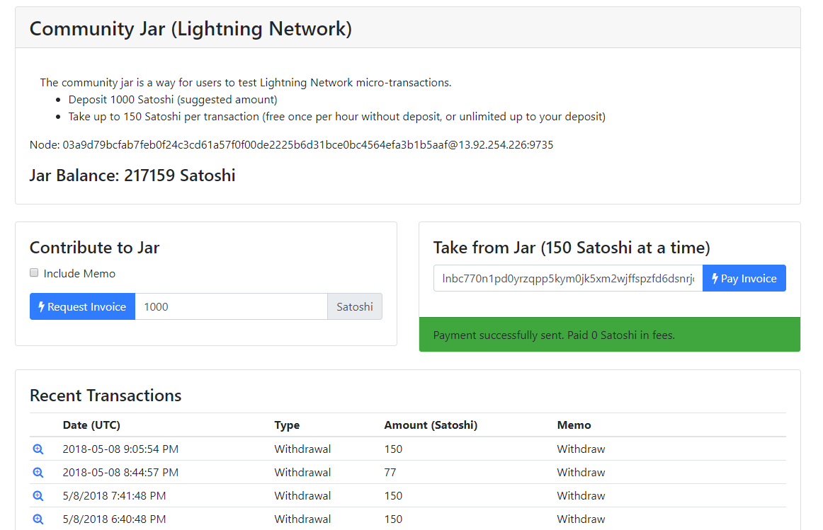This screenshot has width=823, height=530.
Task: Click Withdrawal type in the 6:40:48 PM row
Action: (302, 519)
